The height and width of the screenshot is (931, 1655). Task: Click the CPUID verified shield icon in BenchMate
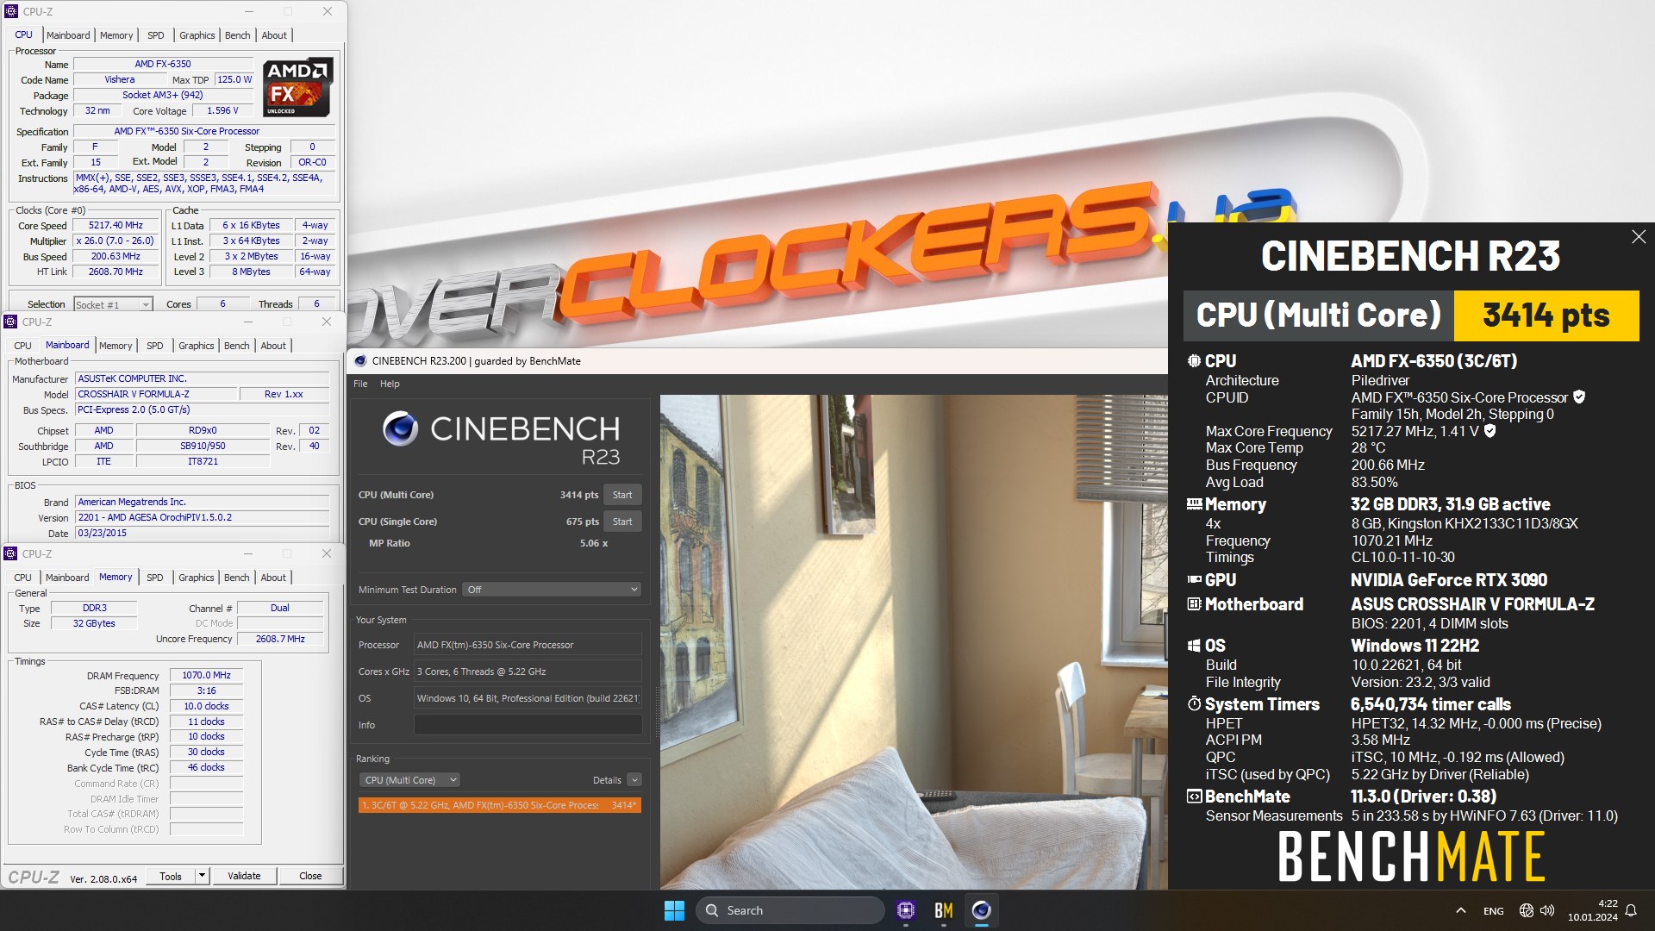tap(1579, 397)
